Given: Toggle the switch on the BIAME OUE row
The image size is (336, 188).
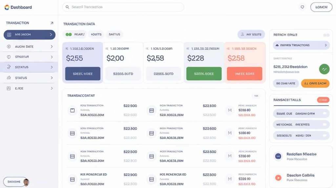Looking at the screenshot, I should pyautogui.click(x=325, y=114).
